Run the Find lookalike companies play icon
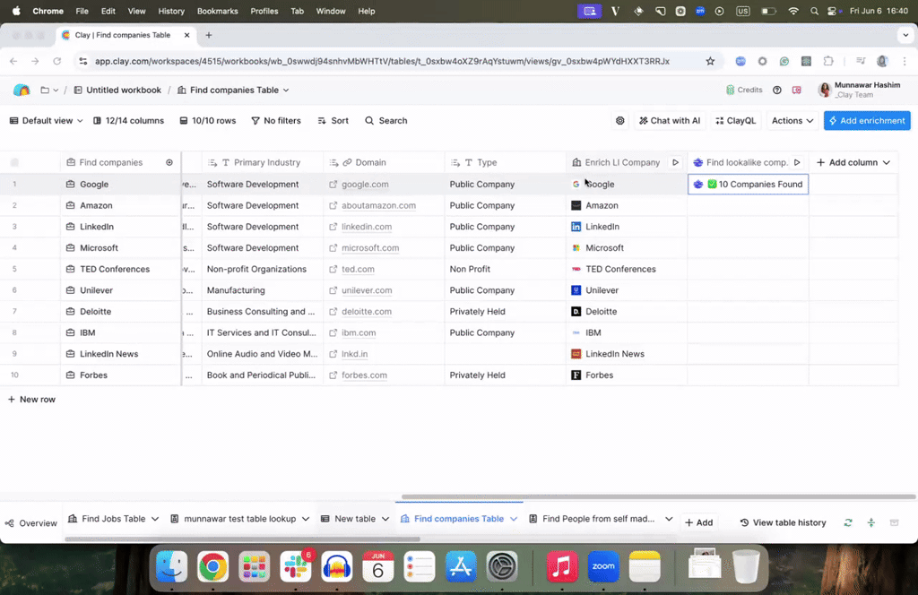Screen dimensions: 918x595 tap(797, 162)
